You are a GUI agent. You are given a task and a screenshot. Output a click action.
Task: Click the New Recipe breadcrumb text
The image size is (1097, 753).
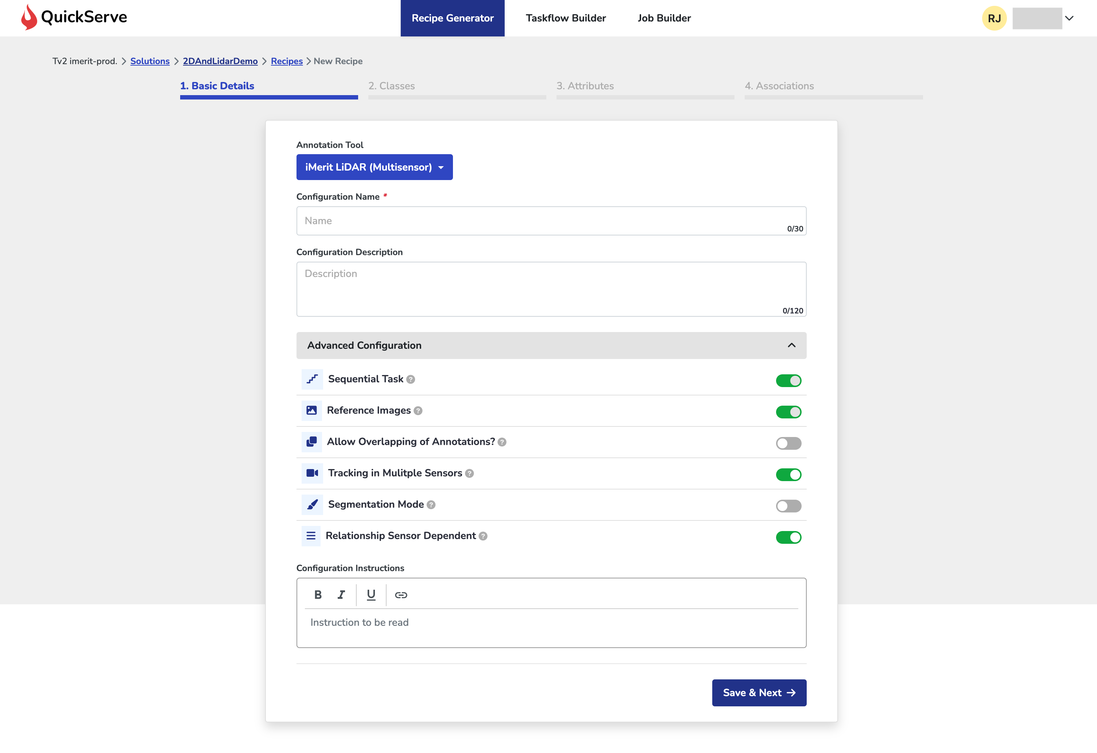(338, 61)
